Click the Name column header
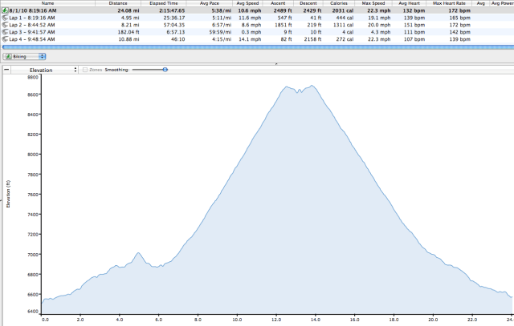The height and width of the screenshot is (326, 514). (48, 3)
